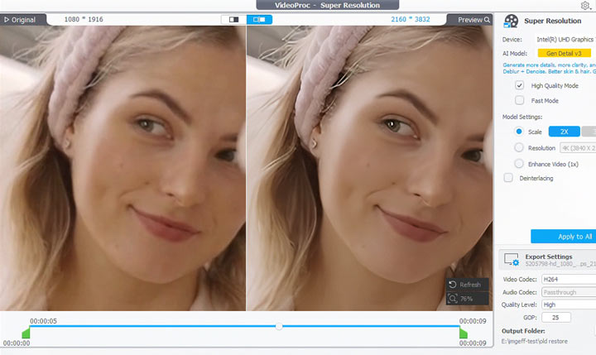Select Enhance Video (1x) radio option

pos(519,164)
